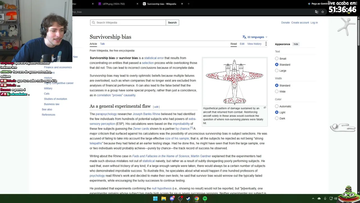Click the Chrome icon in the taskbar
This screenshot has width=360, height=203.
197,198
